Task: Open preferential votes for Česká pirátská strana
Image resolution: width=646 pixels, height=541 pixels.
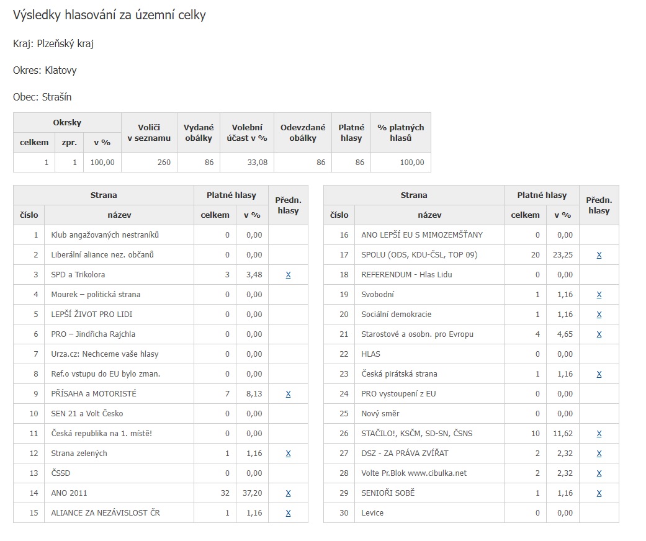Action: [x=599, y=374]
